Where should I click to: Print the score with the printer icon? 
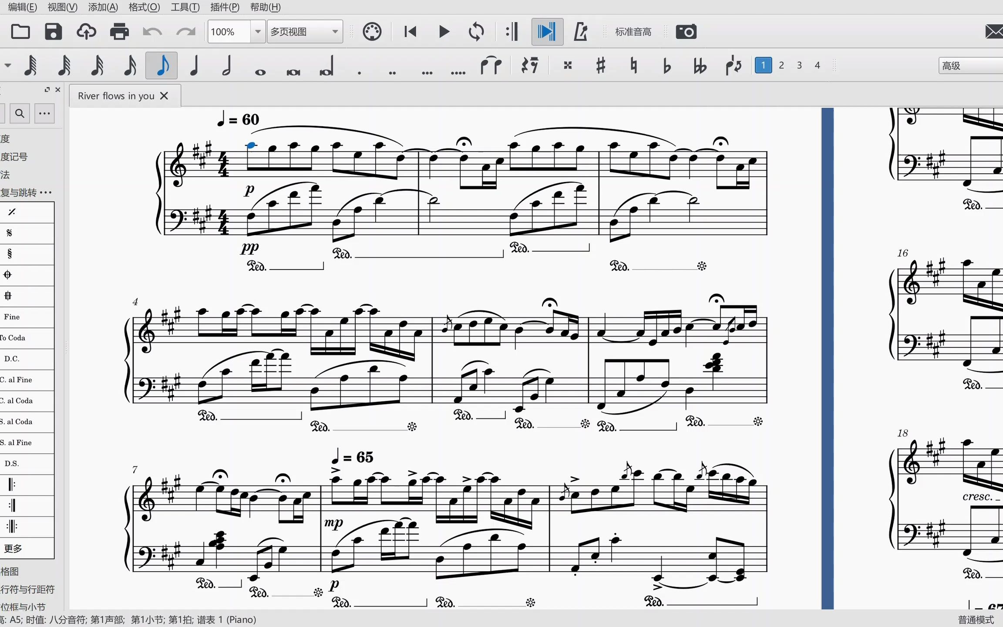(x=119, y=32)
